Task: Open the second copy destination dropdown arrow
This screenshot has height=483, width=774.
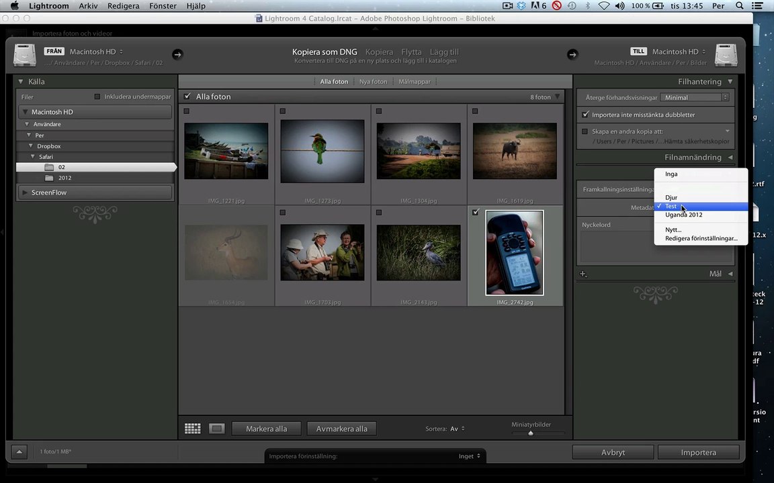Action: tap(727, 131)
